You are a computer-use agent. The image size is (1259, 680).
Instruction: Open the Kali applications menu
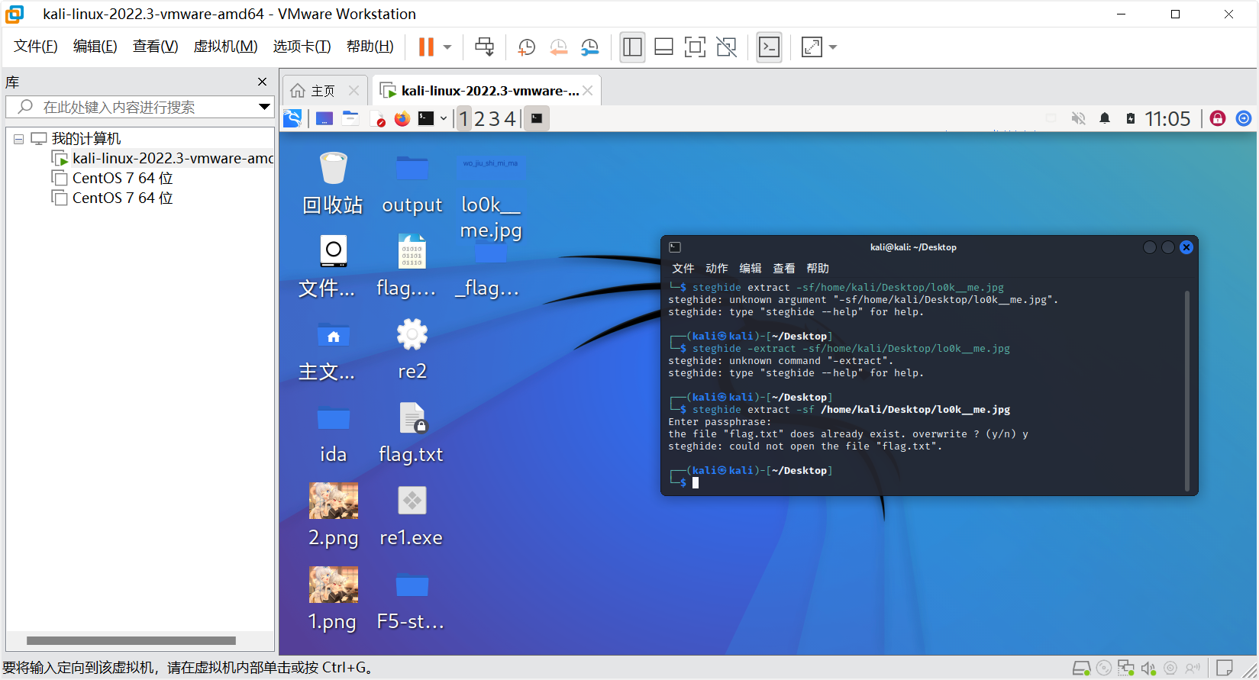(x=292, y=118)
